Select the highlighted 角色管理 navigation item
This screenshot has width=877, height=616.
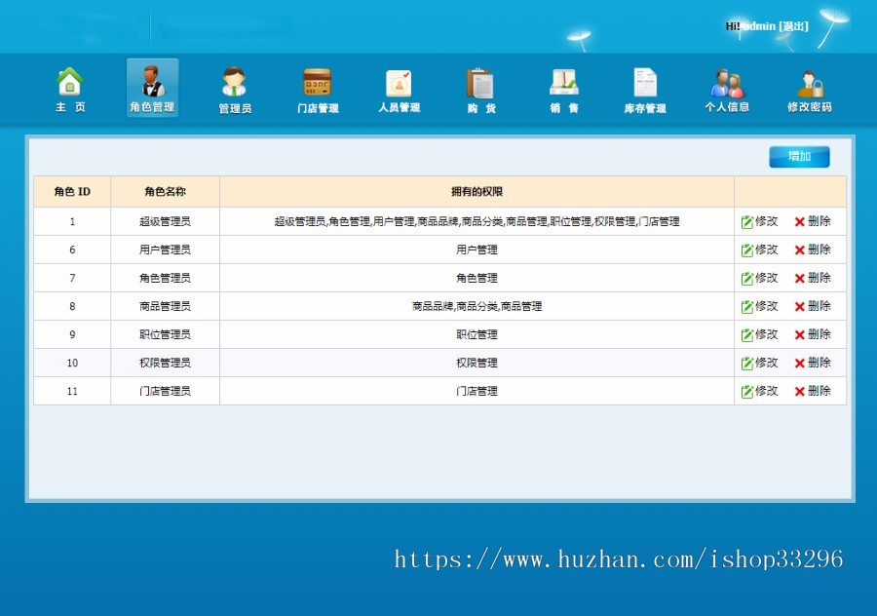151,89
